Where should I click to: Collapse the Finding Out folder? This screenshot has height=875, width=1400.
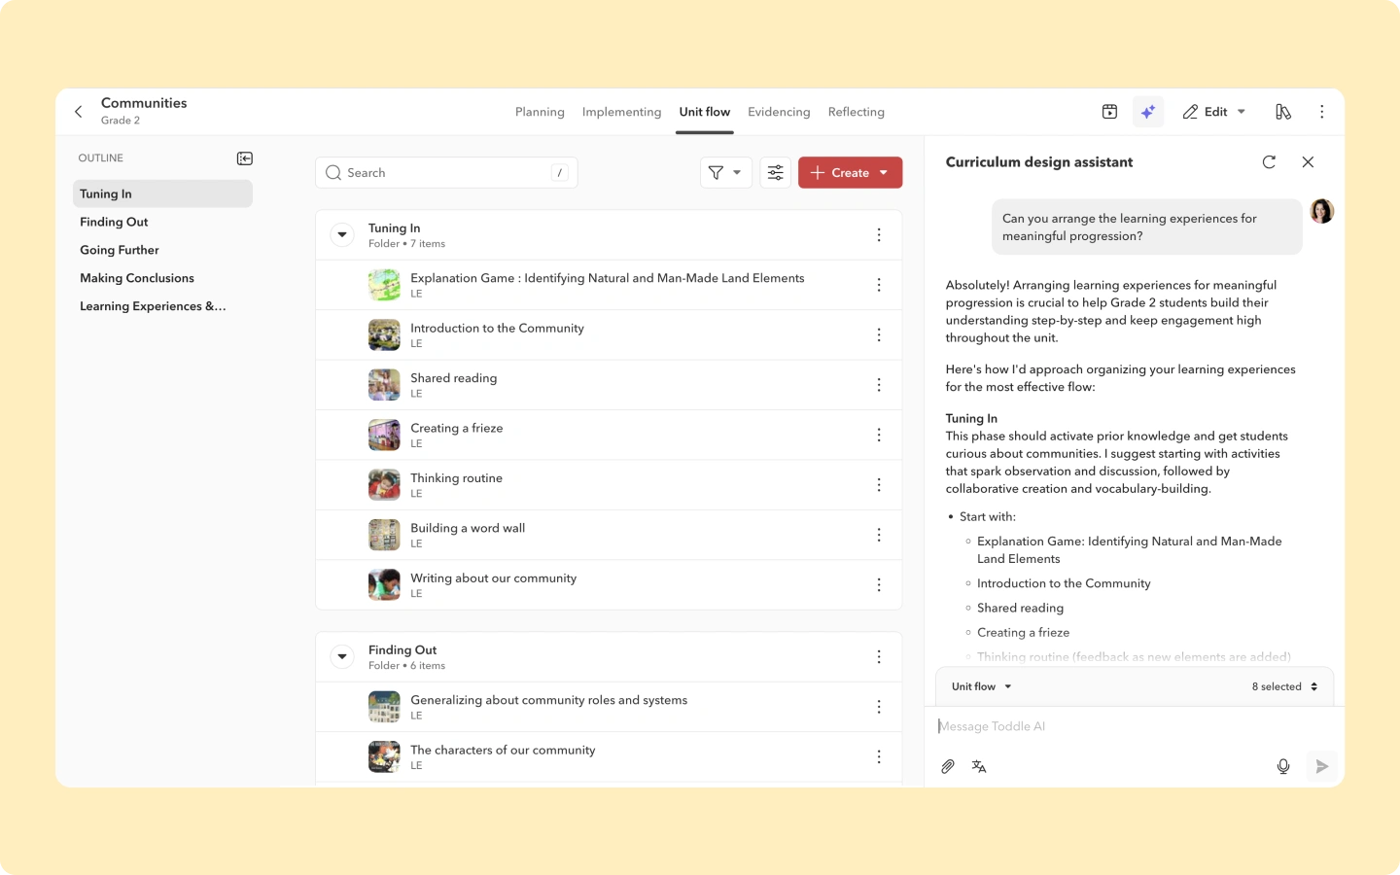click(342, 657)
